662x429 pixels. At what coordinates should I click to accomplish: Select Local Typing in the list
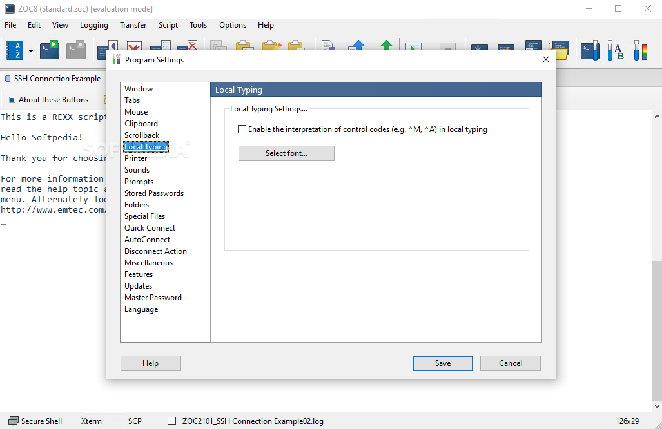coord(146,147)
